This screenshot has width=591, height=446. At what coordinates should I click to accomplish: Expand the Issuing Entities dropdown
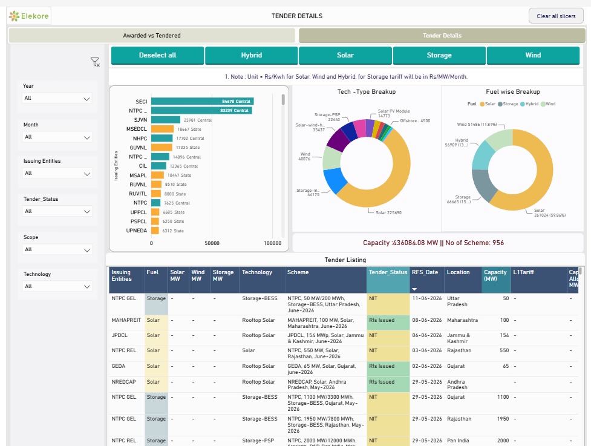point(57,174)
